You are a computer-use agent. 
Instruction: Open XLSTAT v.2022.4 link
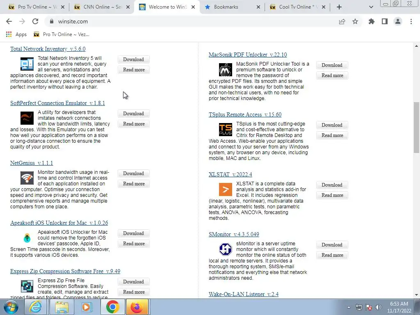(231, 174)
